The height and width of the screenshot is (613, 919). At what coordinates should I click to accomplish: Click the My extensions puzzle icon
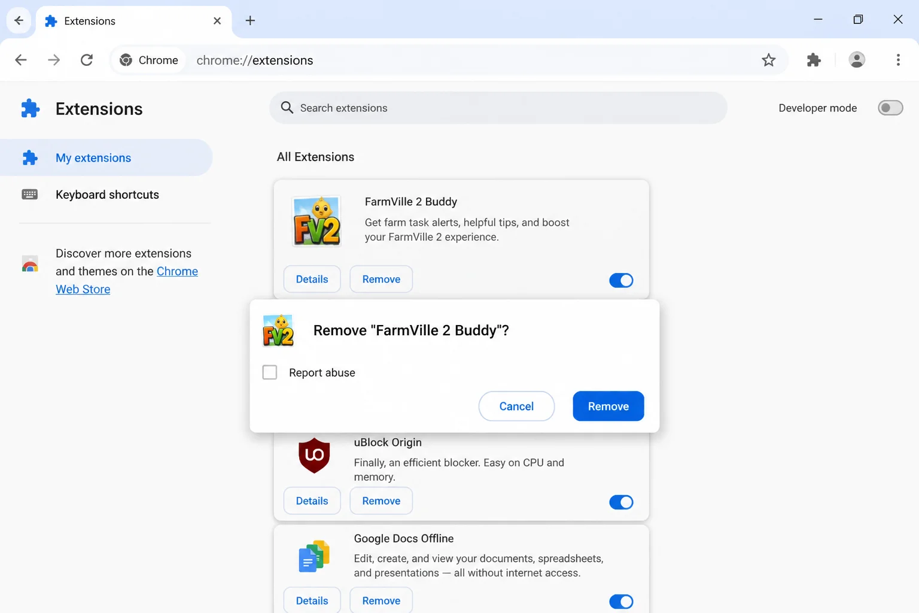[x=30, y=157]
